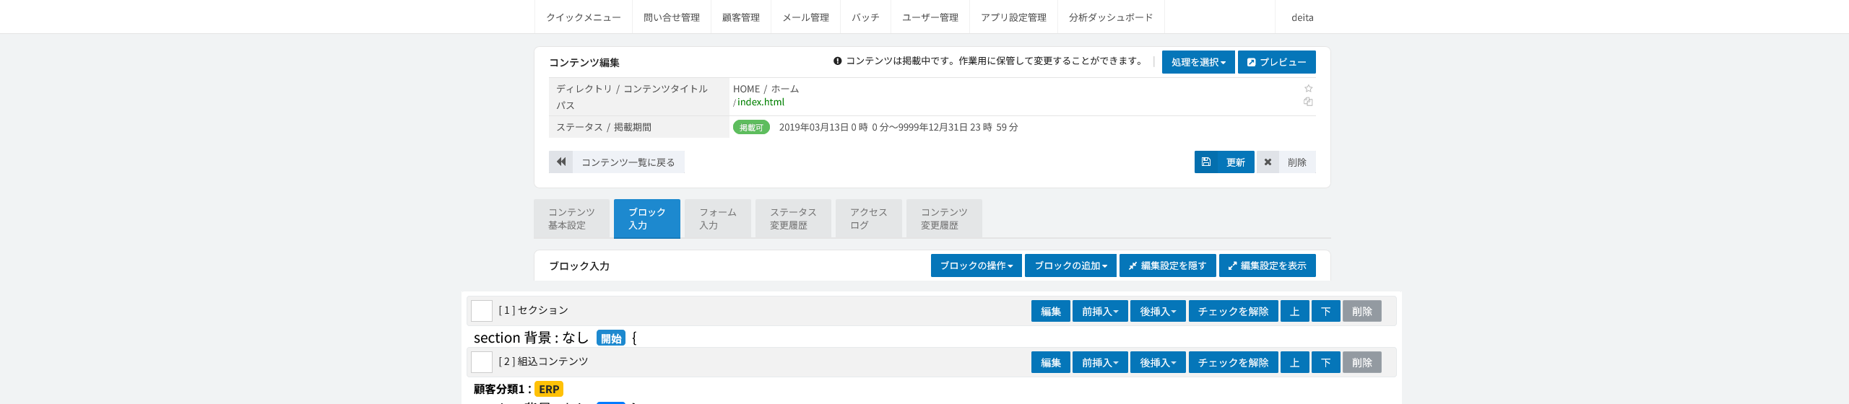Click the deita user menu
Viewport: 1849px width, 404px height.
(x=1302, y=17)
